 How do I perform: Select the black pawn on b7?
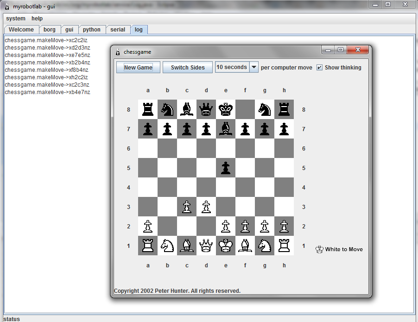point(167,129)
